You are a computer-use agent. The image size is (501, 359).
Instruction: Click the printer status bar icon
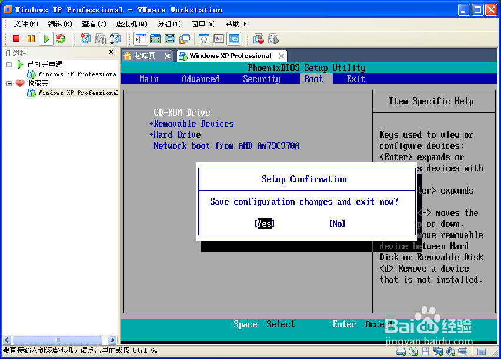[462, 351]
